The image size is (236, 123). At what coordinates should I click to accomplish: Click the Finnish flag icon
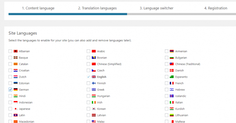click(x=94, y=83)
